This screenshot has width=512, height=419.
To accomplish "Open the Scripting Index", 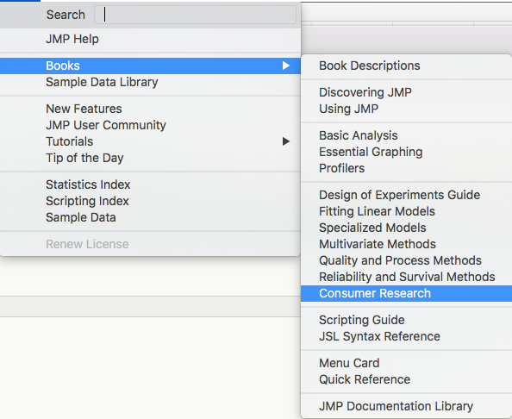I will coord(150,201).
